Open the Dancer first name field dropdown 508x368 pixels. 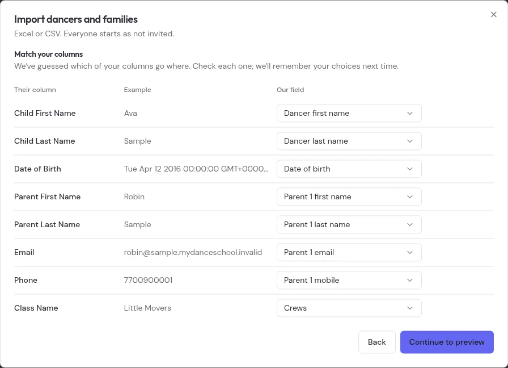(349, 113)
